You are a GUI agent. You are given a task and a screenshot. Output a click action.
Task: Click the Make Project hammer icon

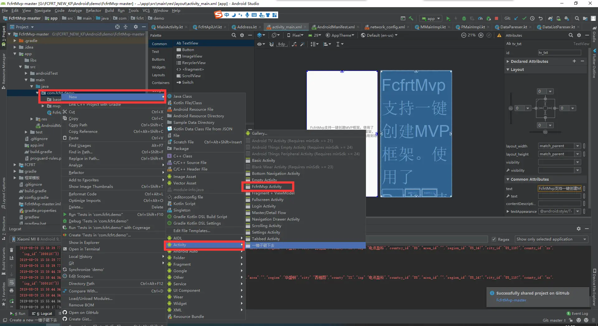(411, 18)
